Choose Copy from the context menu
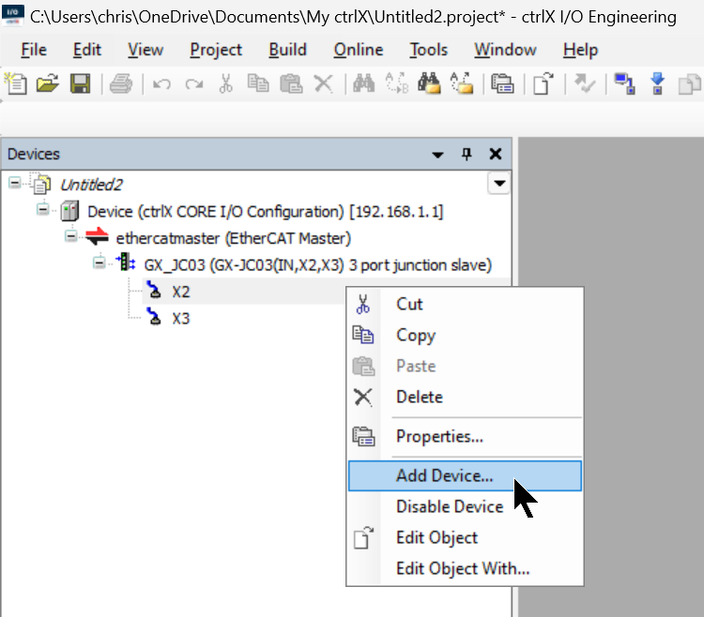 pos(466,335)
